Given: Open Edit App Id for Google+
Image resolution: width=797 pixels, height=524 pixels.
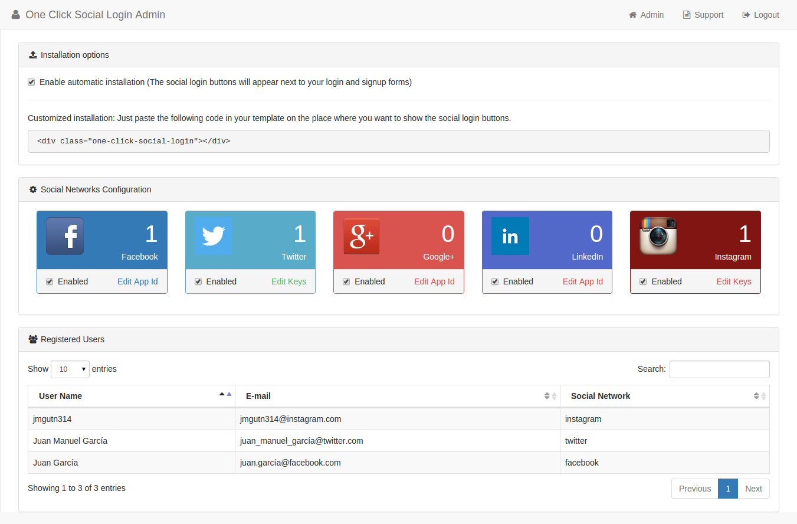Looking at the screenshot, I should (434, 281).
